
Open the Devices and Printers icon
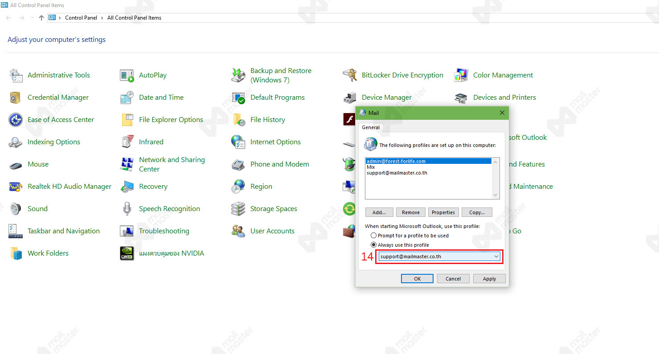(461, 98)
